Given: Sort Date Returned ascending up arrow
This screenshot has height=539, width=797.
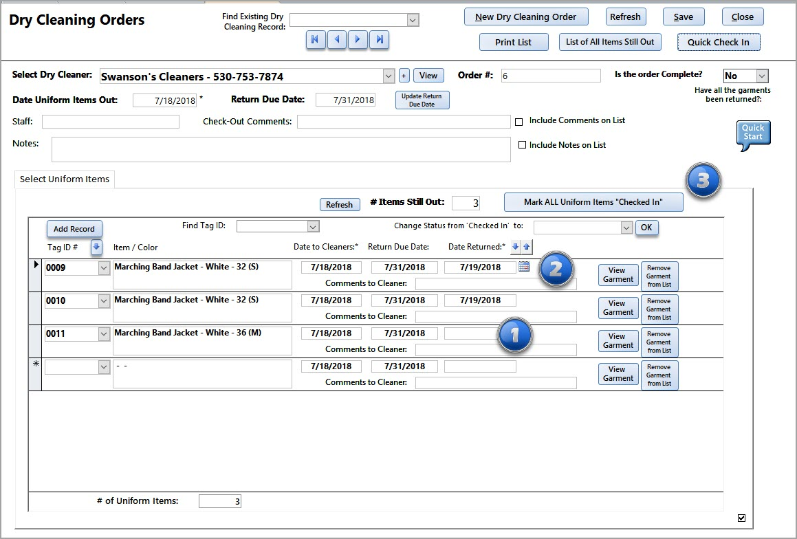Looking at the screenshot, I should [x=527, y=247].
